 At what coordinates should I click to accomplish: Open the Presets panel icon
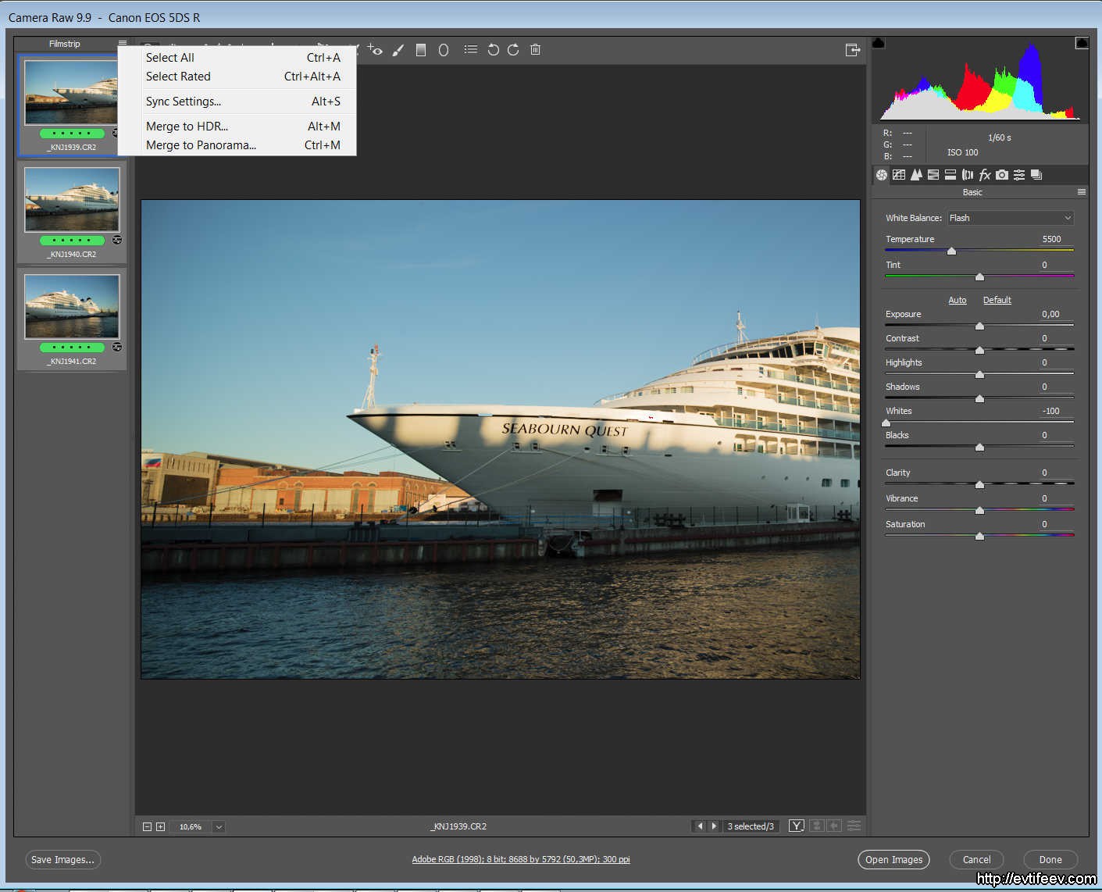point(1019,175)
